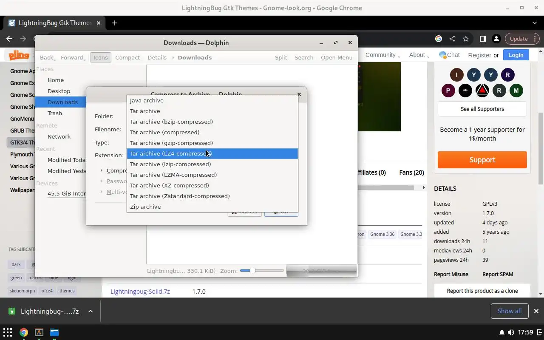Viewport: 544px width, 340px height.
Task: Click Report Misuse link
Action: [451, 274]
